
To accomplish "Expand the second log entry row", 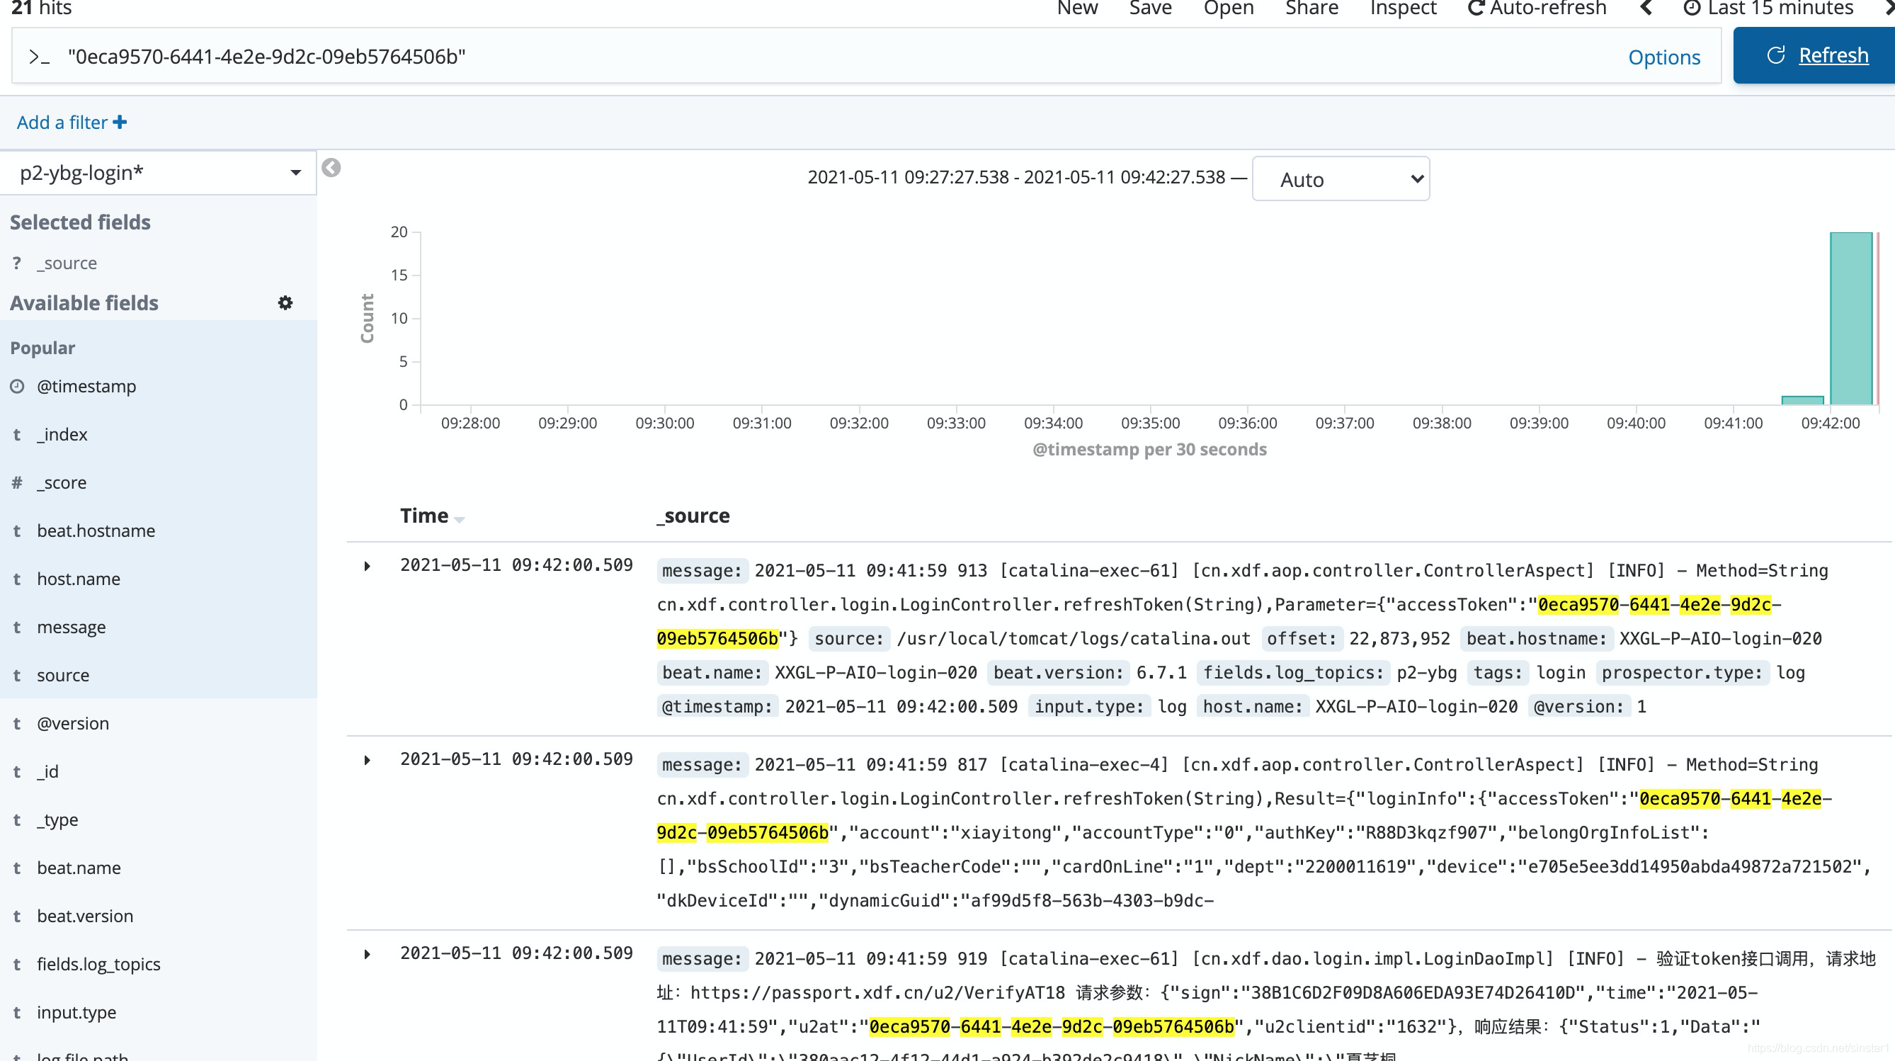I will pyautogui.click(x=367, y=759).
